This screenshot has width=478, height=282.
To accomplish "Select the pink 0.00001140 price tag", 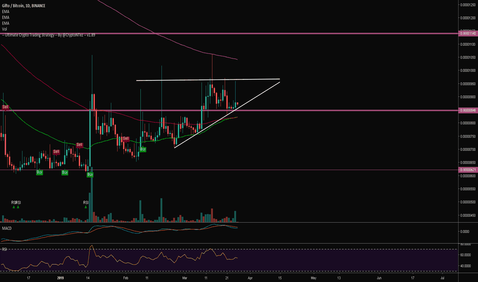I will pyautogui.click(x=468, y=33).
